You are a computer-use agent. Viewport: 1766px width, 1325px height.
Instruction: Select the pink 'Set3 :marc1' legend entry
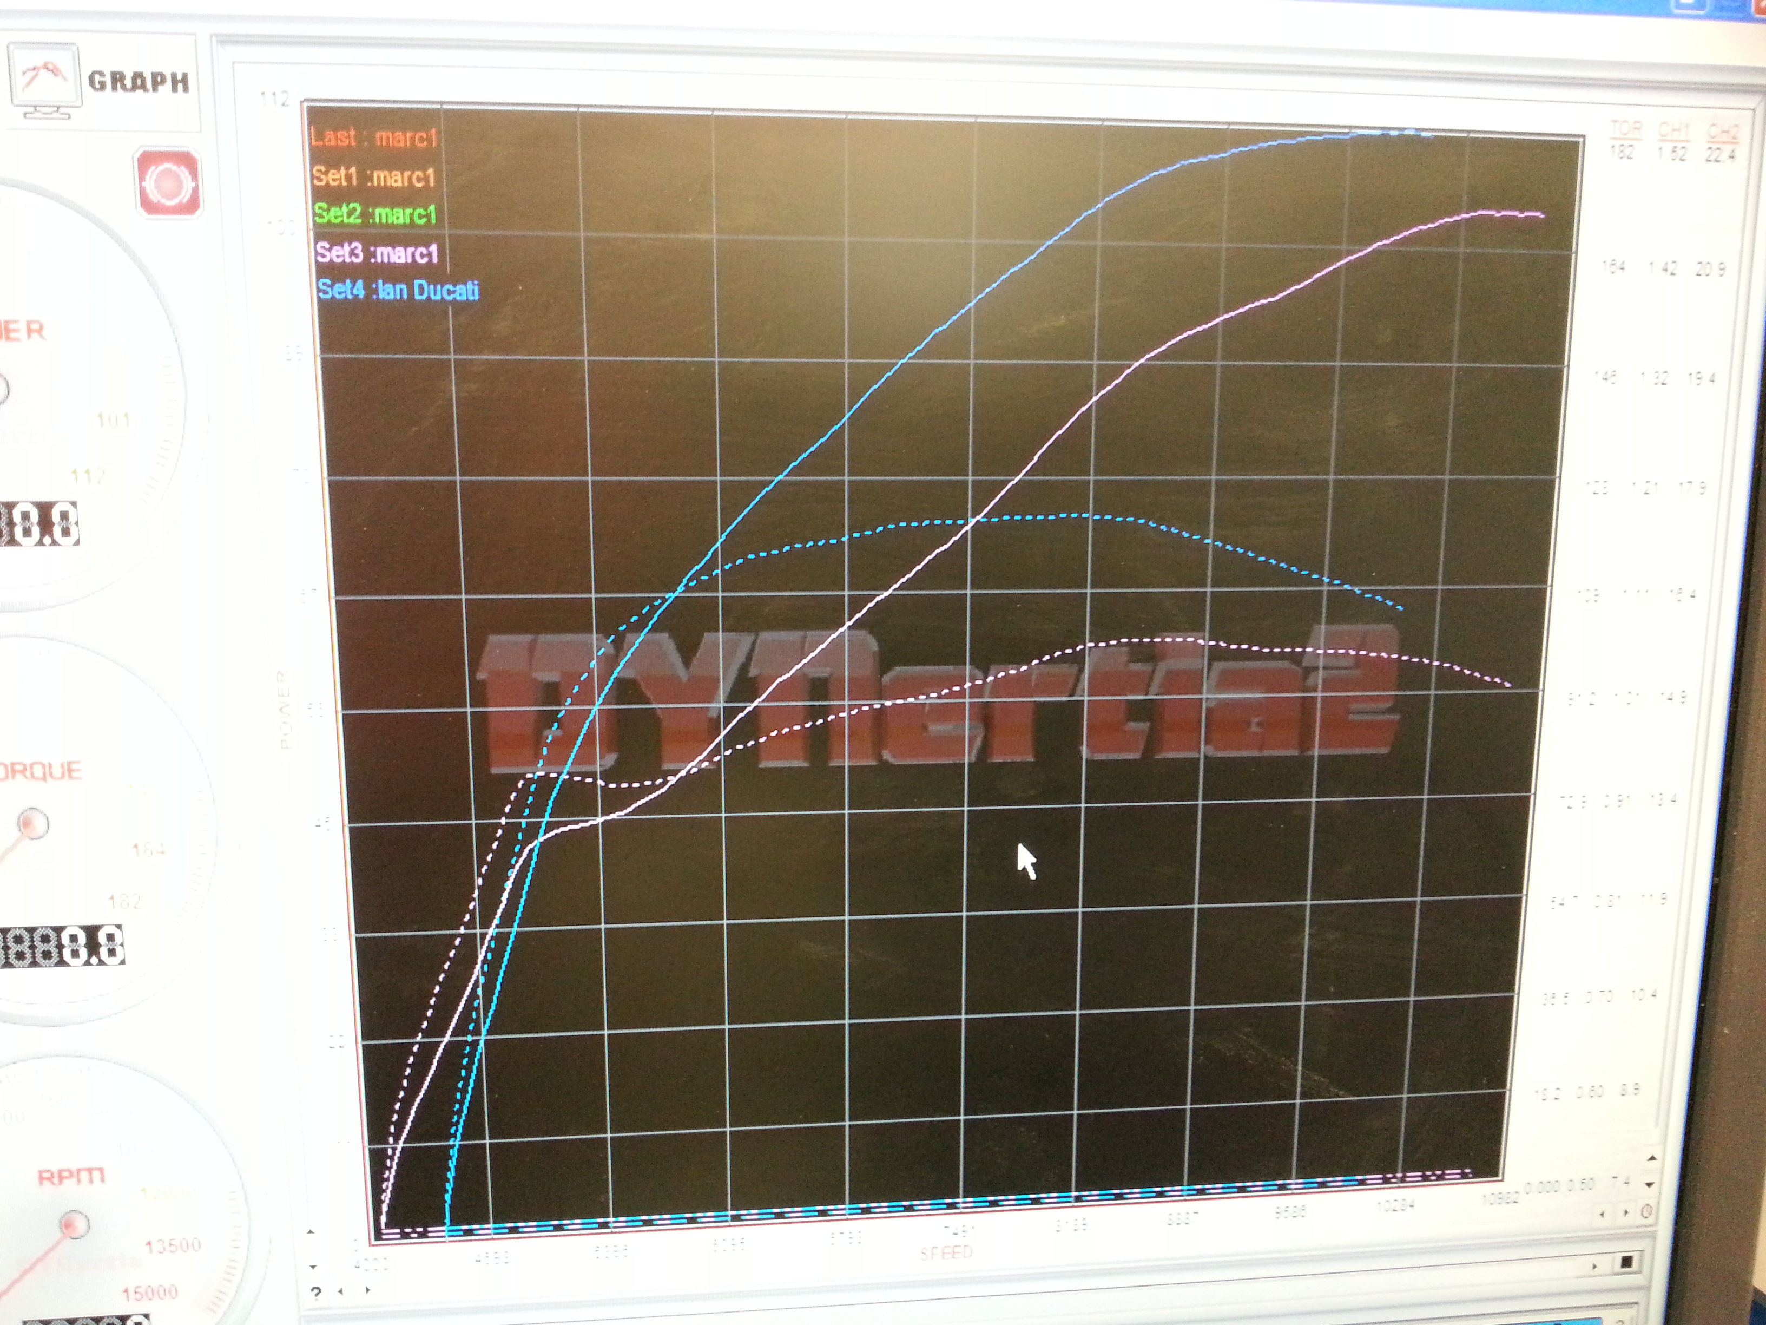pyautogui.click(x=378, y=252)
